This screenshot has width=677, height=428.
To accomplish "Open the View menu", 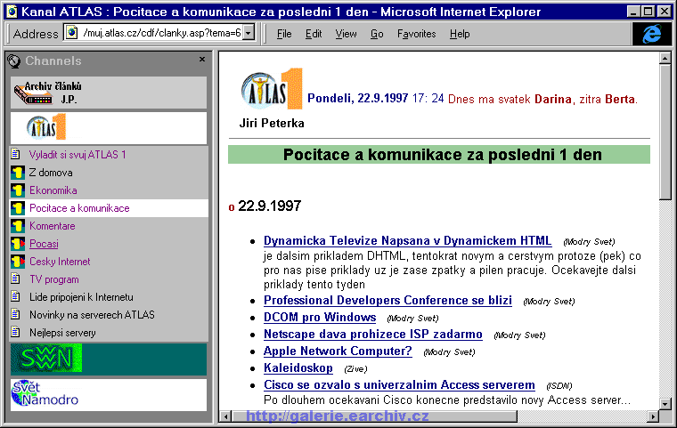I will 346,34.
